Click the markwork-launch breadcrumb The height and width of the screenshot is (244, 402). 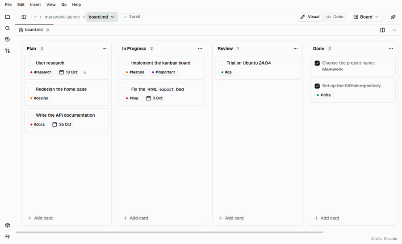point(62,17)
